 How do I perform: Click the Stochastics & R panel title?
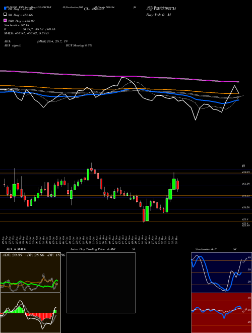[x=206, y=249]
